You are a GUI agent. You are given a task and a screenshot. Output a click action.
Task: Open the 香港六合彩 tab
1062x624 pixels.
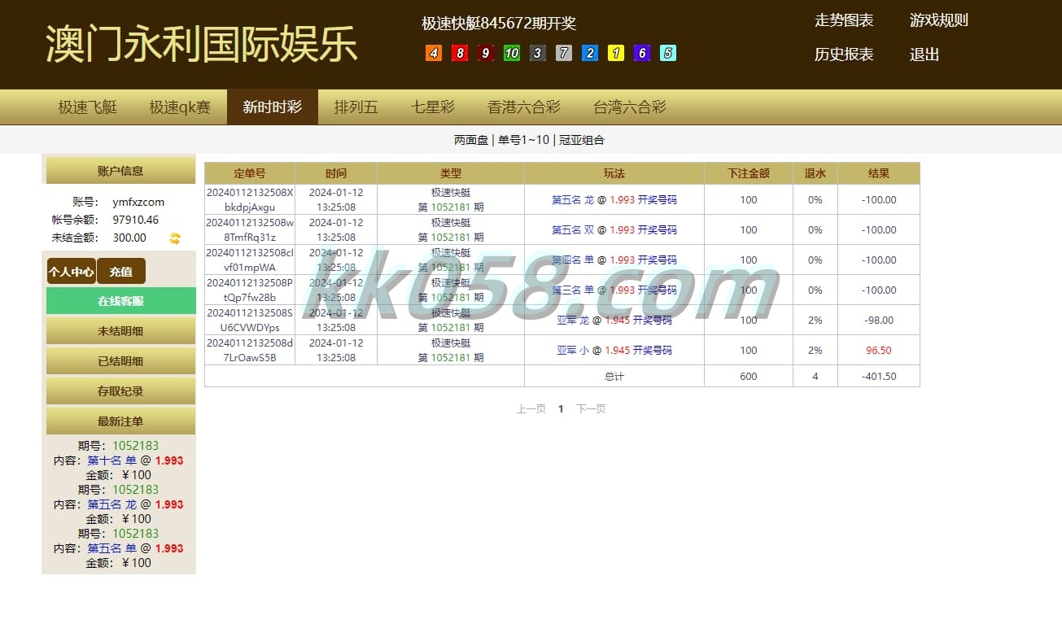click(524, 107)
